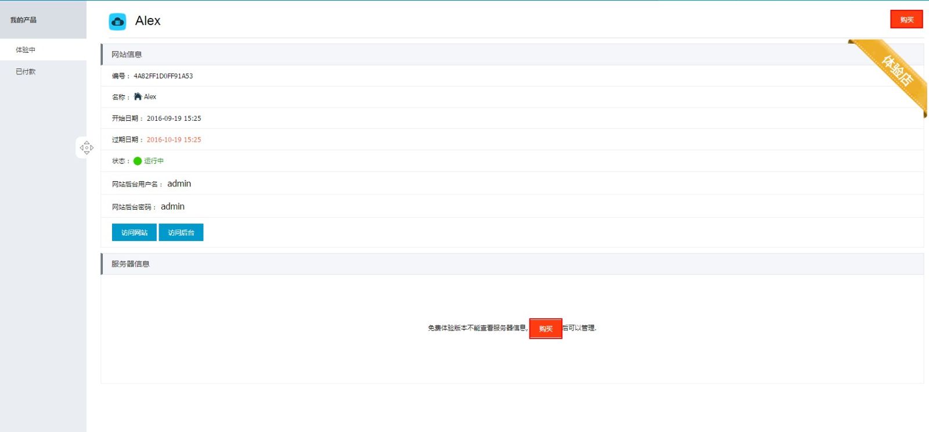Click the gold 体验店 corner ribbon
Image resolution: width=929 pixels, height=432 pixels.
pos(895,71)
